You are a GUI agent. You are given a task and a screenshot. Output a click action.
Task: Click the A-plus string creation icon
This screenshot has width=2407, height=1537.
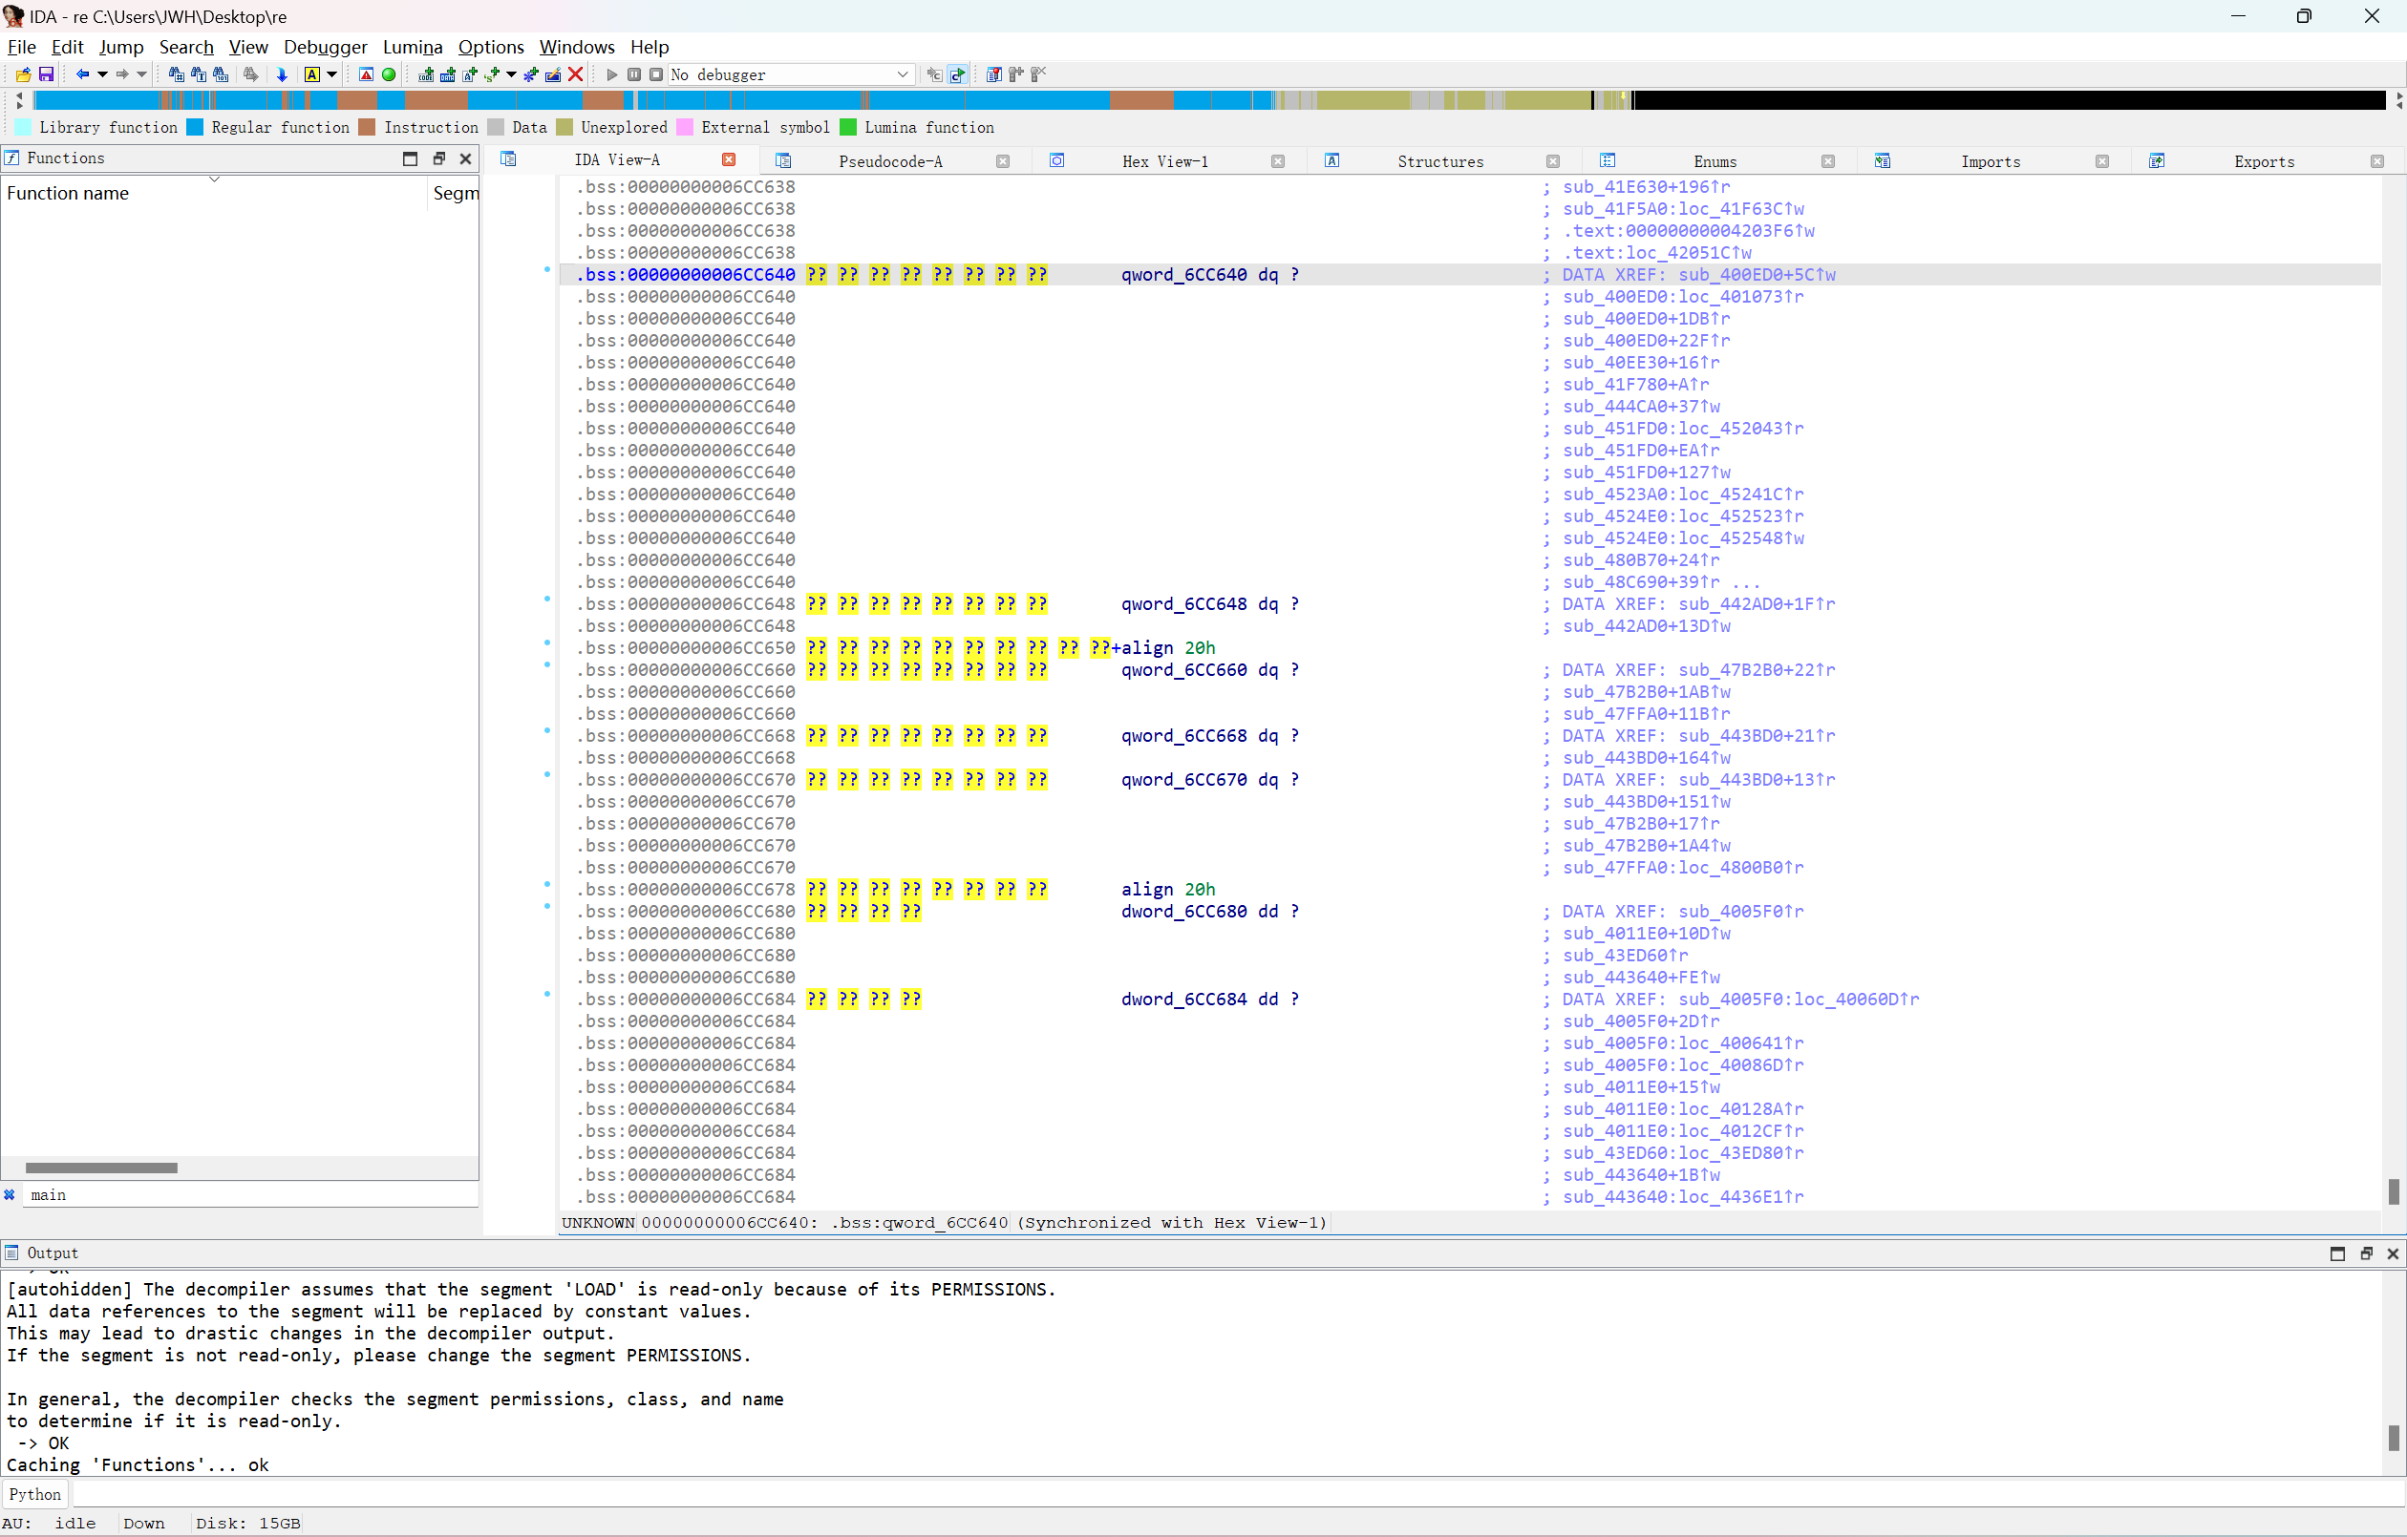pyautogui.click(x=470, y=75)
